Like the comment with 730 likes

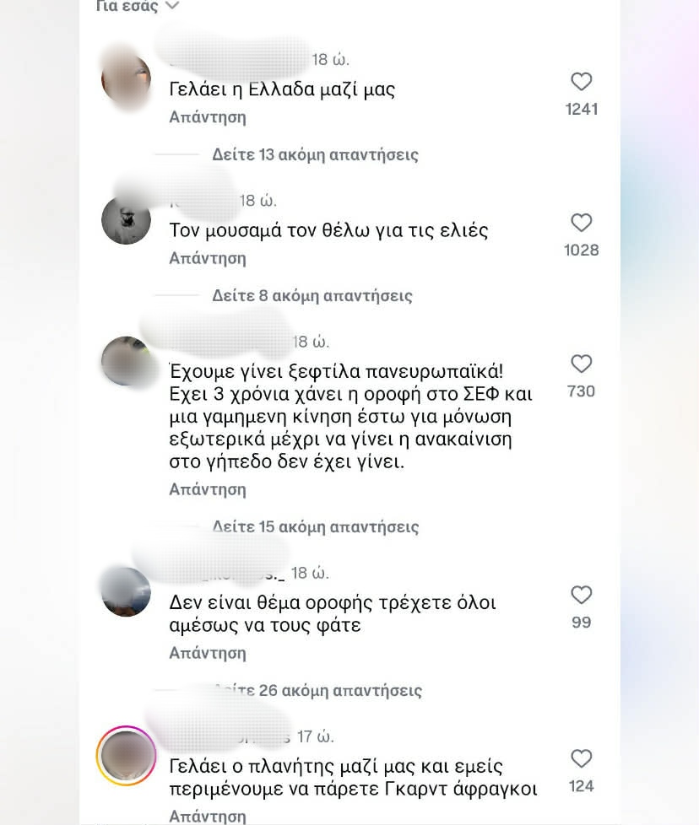(581, 364)
